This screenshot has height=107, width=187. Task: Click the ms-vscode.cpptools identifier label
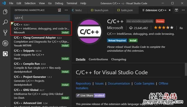click(x=140, y=21)
